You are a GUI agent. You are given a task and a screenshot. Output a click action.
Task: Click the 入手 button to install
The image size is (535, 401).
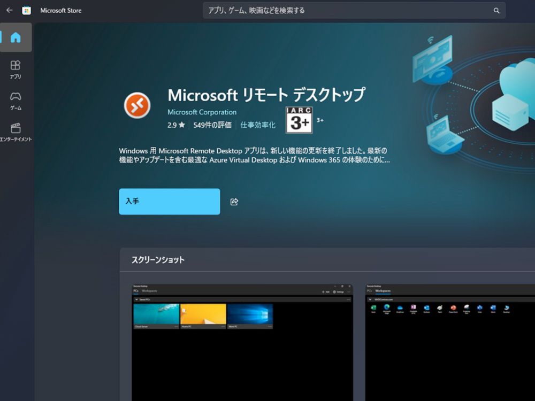[170, 202]
